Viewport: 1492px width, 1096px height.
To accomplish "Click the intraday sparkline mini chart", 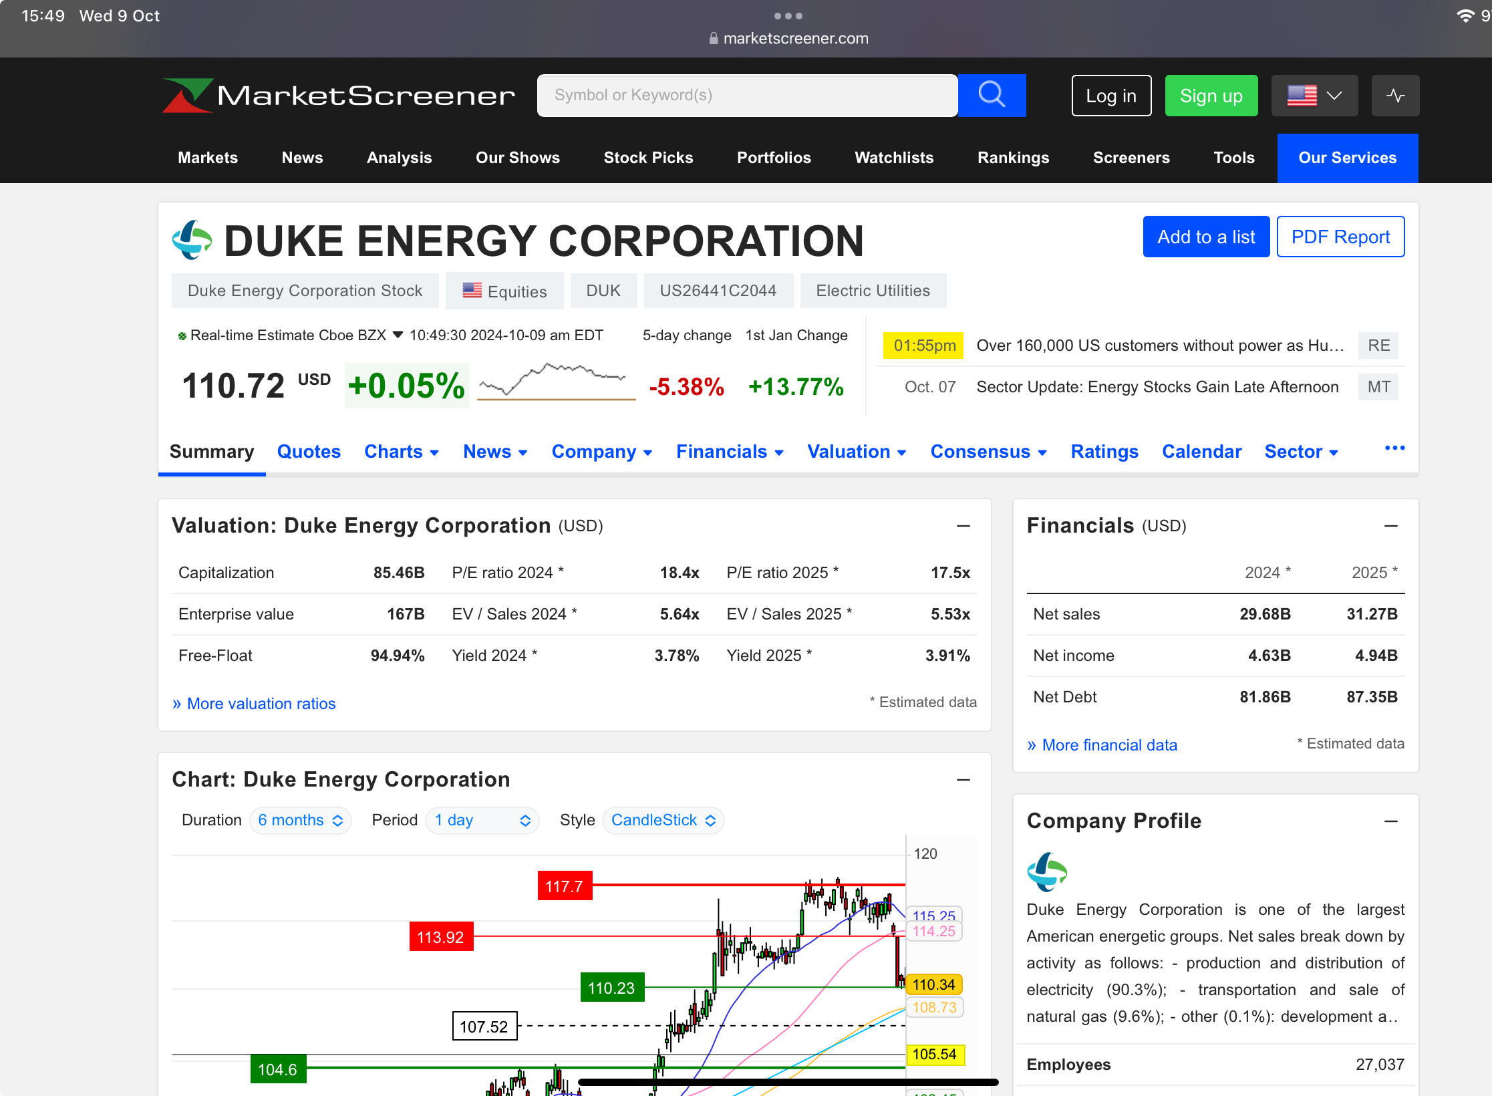I will [x=556, y=382].
